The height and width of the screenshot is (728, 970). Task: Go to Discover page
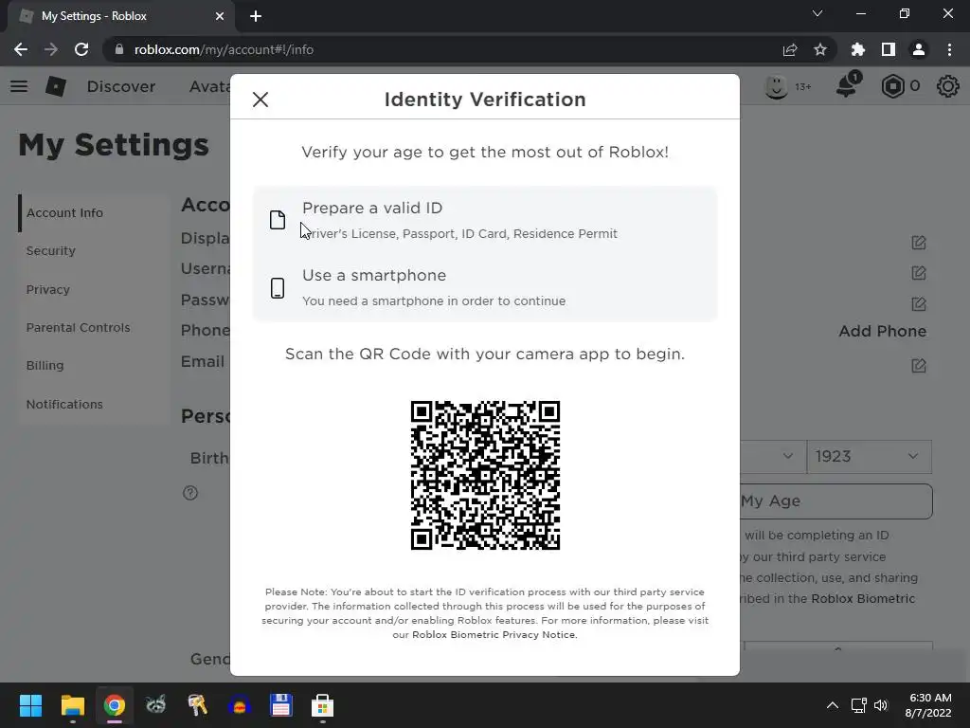121,86
